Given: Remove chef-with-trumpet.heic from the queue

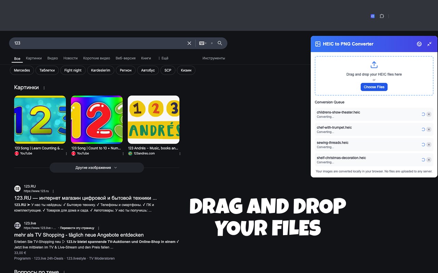Looking at the screenshot, I should point(429,129).
